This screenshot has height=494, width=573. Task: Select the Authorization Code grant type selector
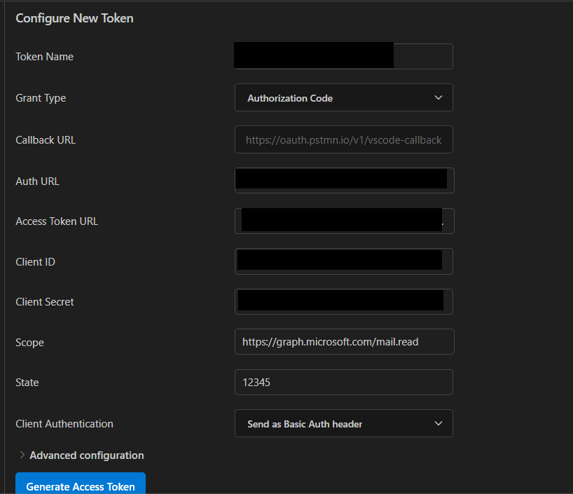(x=343, y=97)
